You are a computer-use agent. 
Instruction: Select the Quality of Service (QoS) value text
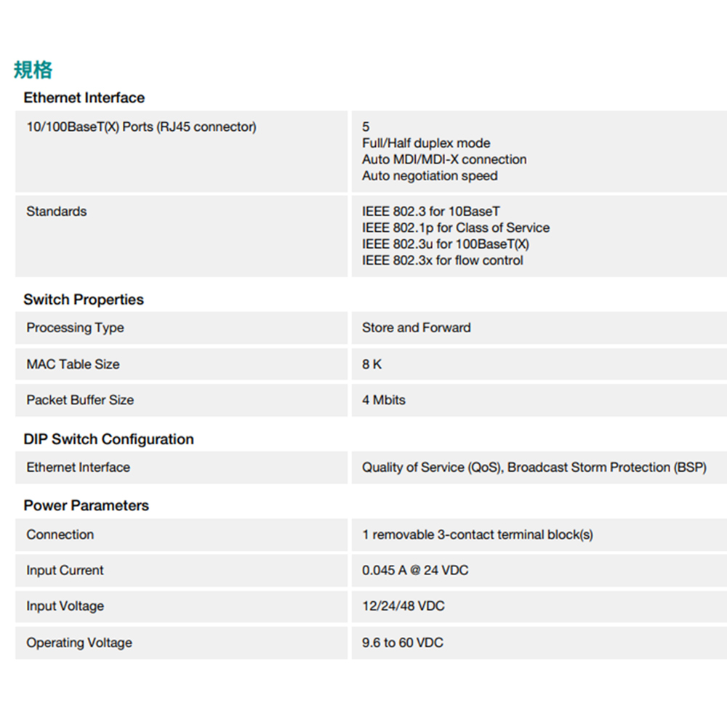tap(432, 467)
